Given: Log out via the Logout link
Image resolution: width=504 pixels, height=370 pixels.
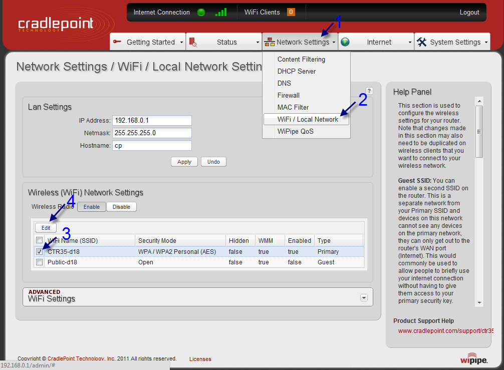Looking at the screenshot, I should [469, 12].
